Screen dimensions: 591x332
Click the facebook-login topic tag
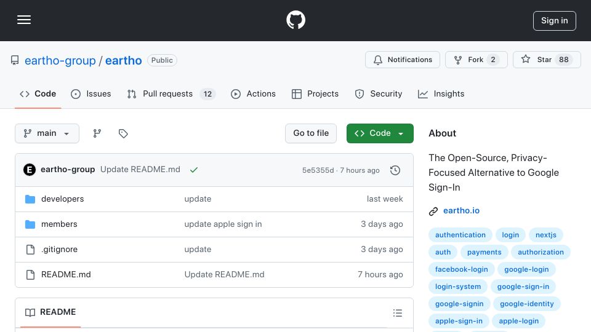[461, 269]
